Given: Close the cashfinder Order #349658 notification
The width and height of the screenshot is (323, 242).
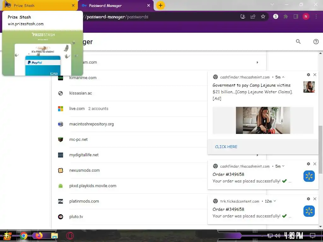Looking at the screenshot, I should [x=315, y=164].
